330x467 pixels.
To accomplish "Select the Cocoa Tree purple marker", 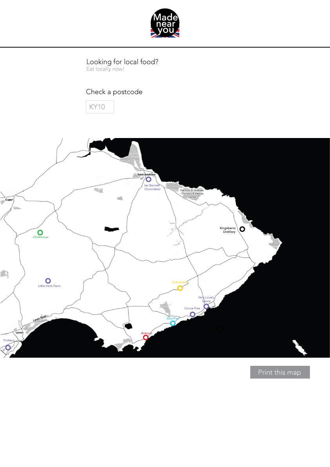I will click(192, 314).
